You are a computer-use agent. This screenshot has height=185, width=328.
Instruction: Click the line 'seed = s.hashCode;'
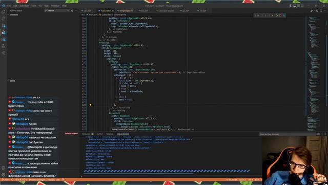point(132,91)
